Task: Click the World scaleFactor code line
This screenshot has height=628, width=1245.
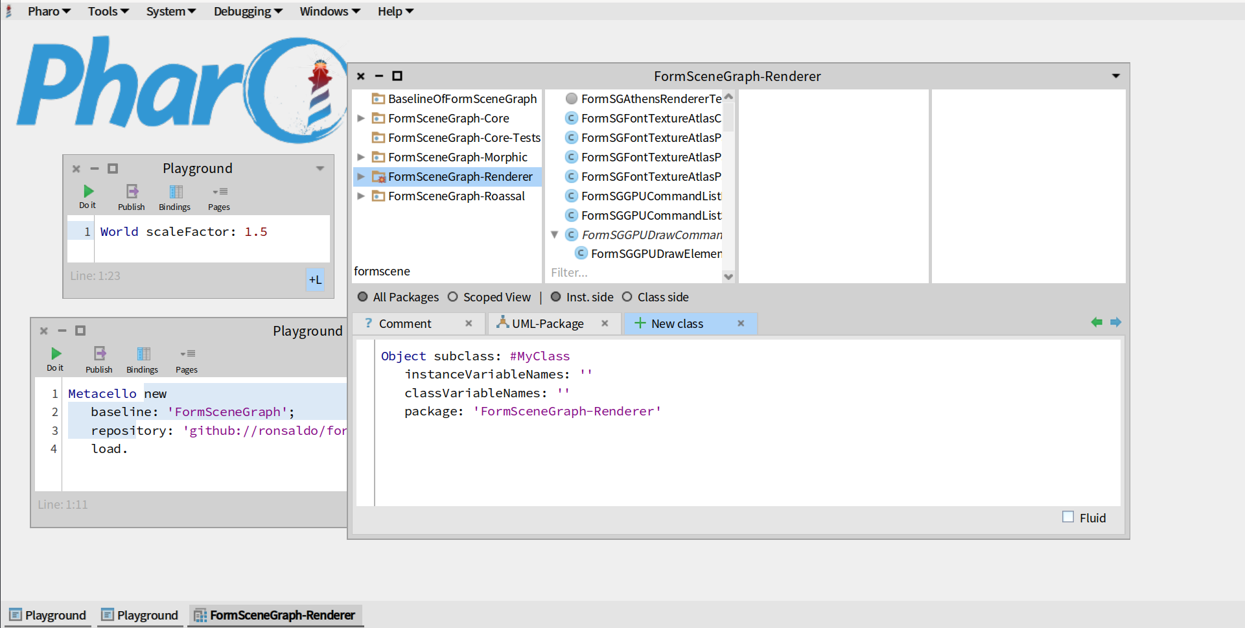Action: point(183,231)
